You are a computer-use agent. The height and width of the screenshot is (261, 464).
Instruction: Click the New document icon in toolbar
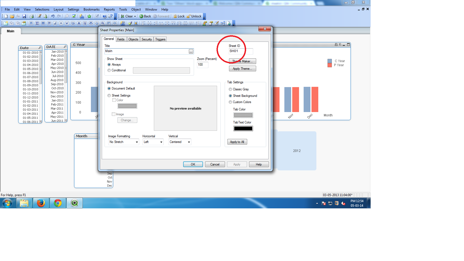tap(6, 16)
